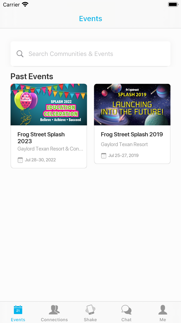Tap the Splash 2019 Launching Into The Future banner
Viewport: 181px width, 323px height.
pos(132,104)
